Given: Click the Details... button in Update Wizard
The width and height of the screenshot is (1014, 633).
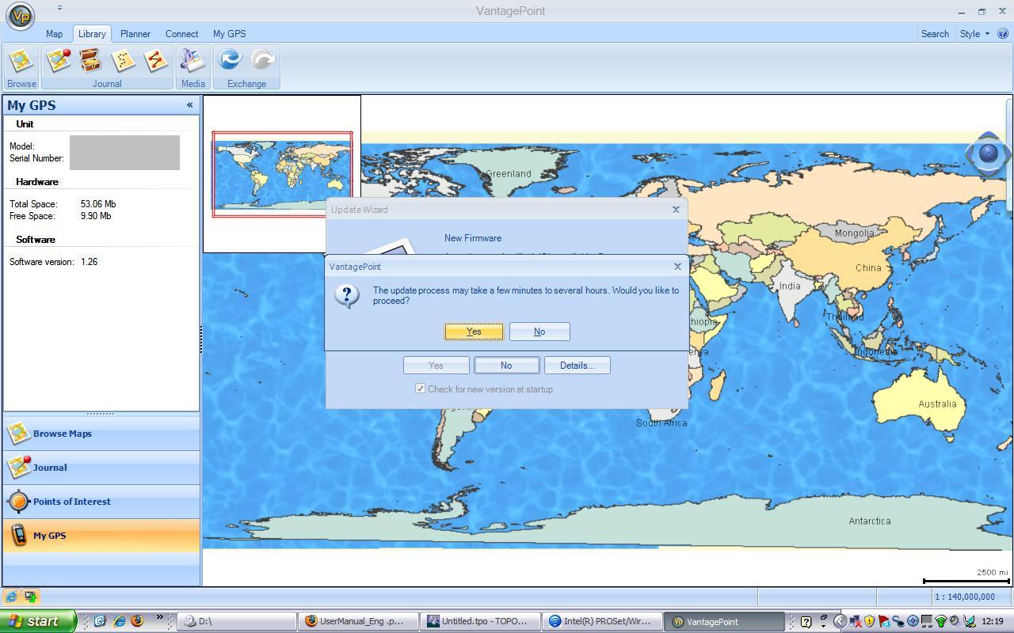Looking at the screenshot, I should pyautogui.click(x=577, y=366).
